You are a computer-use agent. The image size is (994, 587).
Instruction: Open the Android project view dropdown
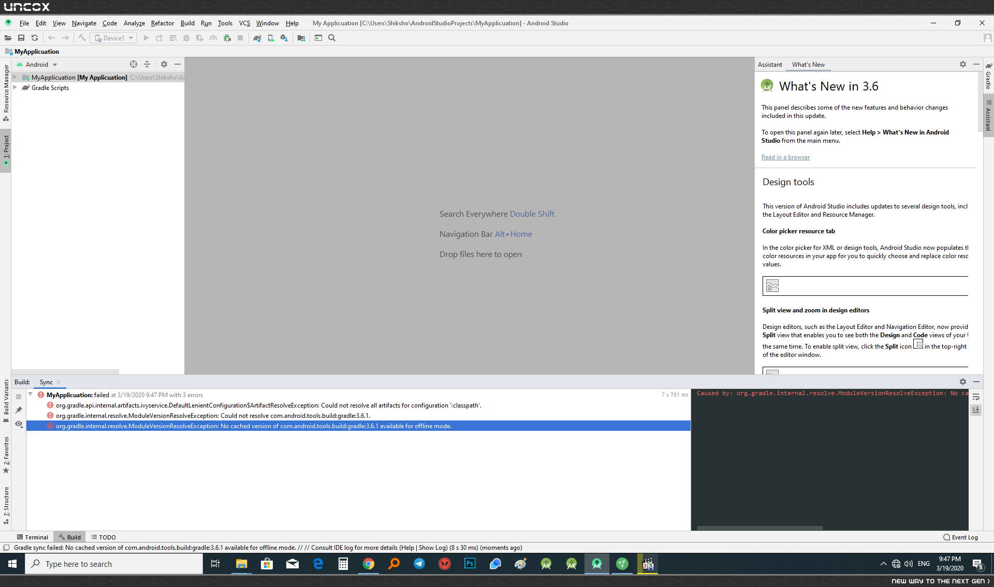click(37, 64)
